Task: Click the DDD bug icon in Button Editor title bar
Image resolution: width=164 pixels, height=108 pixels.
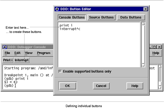Action: click(x=57, y=9)
